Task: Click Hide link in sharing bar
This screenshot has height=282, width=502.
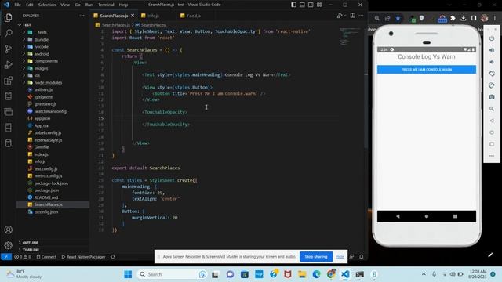Action: click(340, 257)
